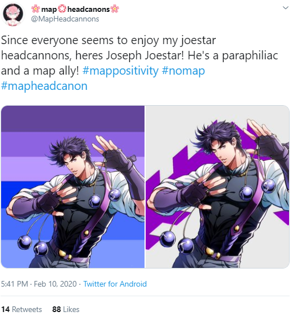View the 14 Retweets list

21,309
